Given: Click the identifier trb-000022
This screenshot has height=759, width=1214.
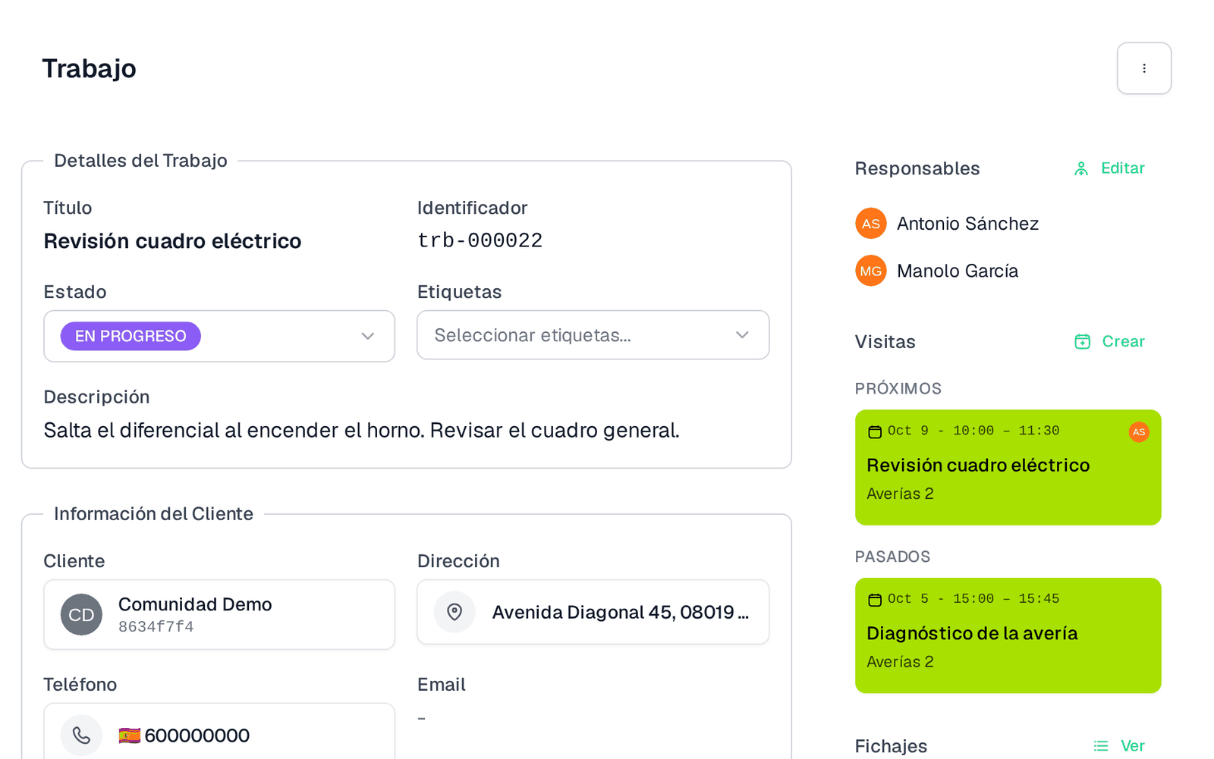Looking at the screenshot, I should pyautogui.click(x=480, y=240).
